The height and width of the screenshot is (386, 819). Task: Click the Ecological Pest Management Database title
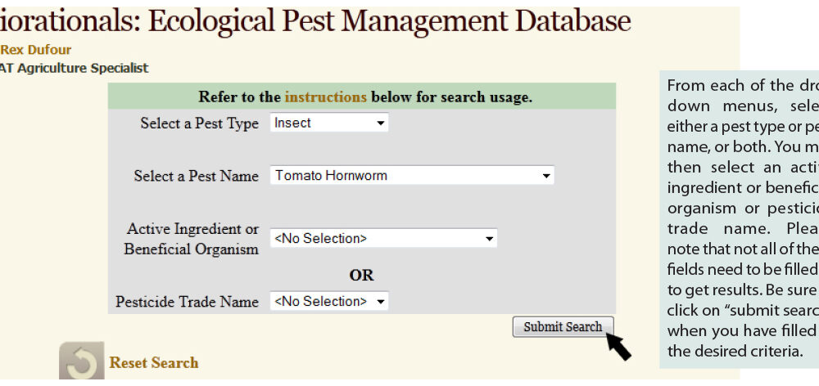pos(315,20)
